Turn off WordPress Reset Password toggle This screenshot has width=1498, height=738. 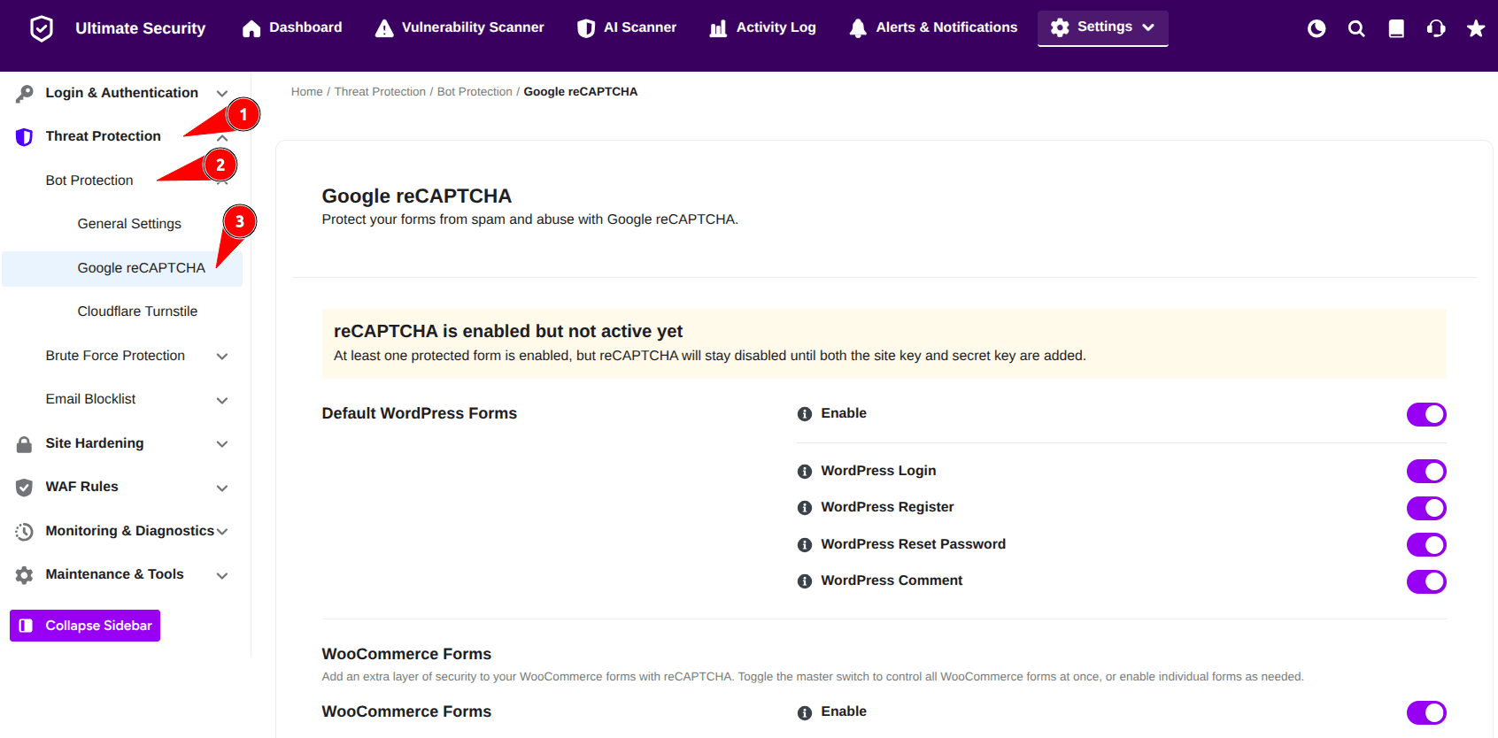tap(1426, 545)
